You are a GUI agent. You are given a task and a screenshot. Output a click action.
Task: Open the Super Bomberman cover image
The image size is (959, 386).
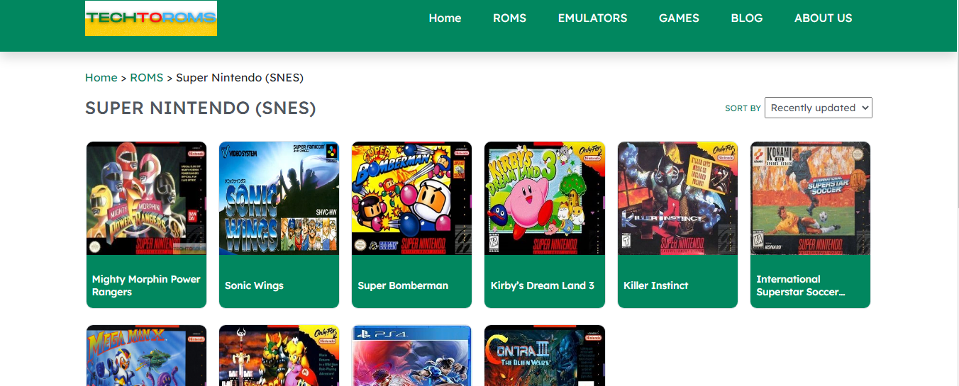[x=411, y=198]
